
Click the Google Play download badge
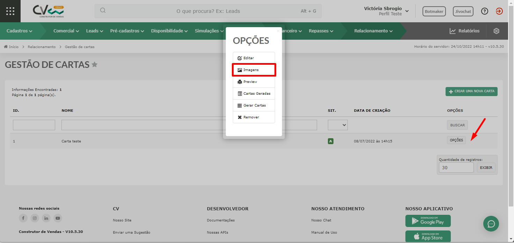coord(428,221)
